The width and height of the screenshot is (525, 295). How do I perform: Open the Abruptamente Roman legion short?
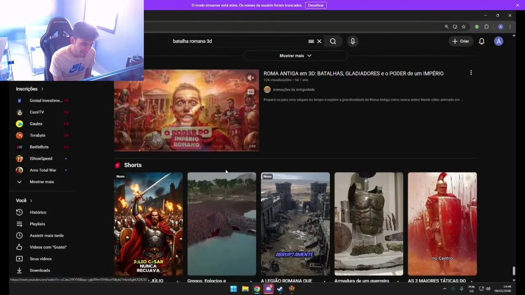295,224
